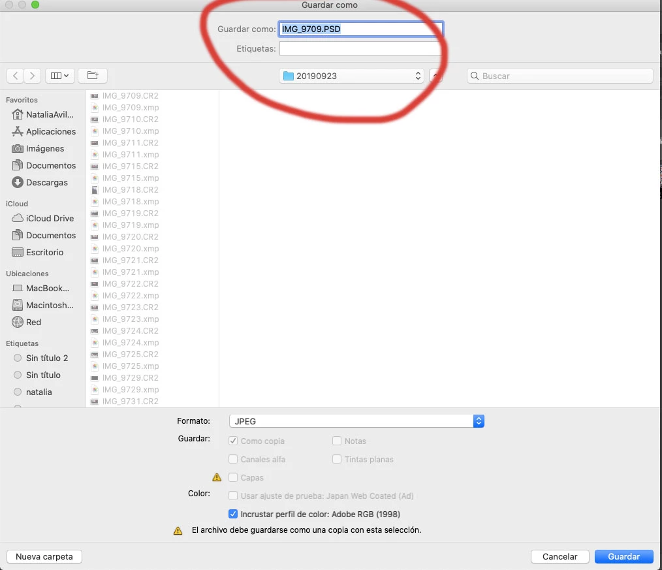Screen dimensions: 662x570
Task: Select Escritorio in iCloud section
Action: click(x=38, y=252)
